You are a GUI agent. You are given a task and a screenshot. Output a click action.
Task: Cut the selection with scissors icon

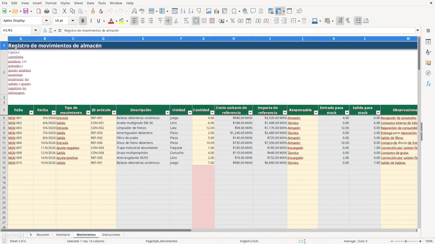(x=64, y=11)
